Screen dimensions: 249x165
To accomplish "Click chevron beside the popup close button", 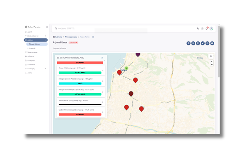I will 104,60.
